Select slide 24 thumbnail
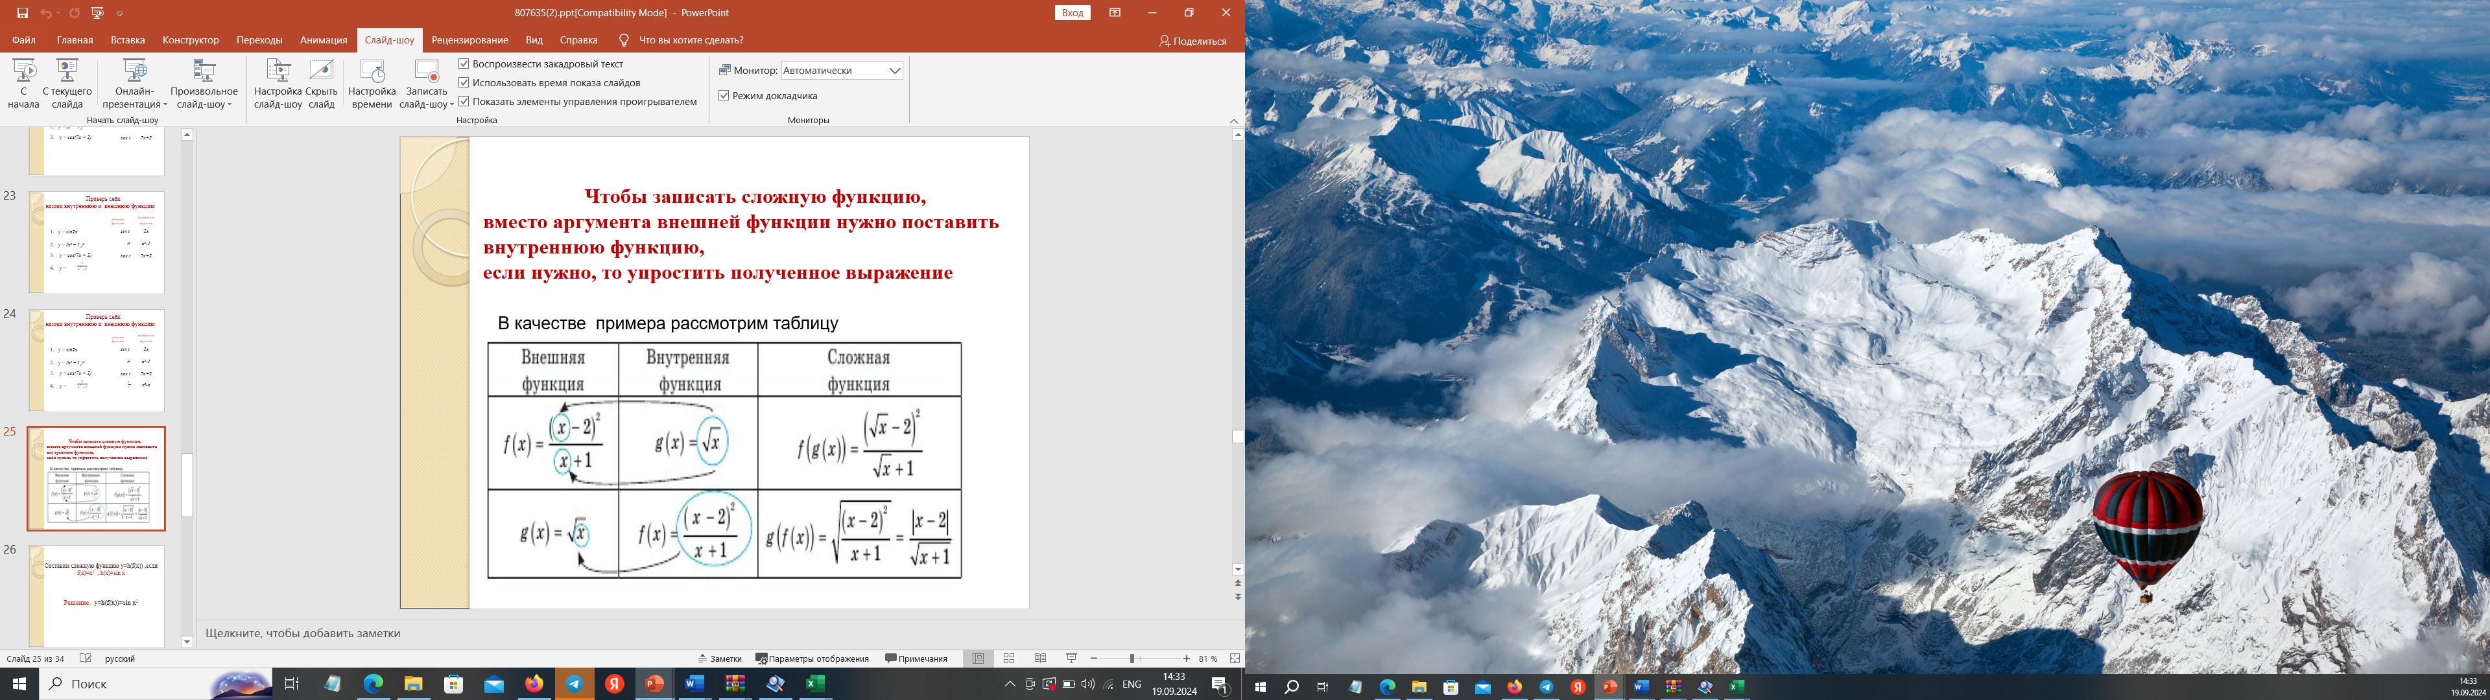 (x=97, y=360)
